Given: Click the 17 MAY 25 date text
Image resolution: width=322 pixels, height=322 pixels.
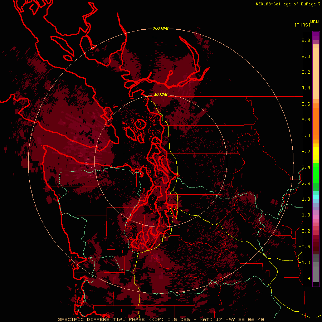Looking at the screenshot, I should click(x=231, y=319).
